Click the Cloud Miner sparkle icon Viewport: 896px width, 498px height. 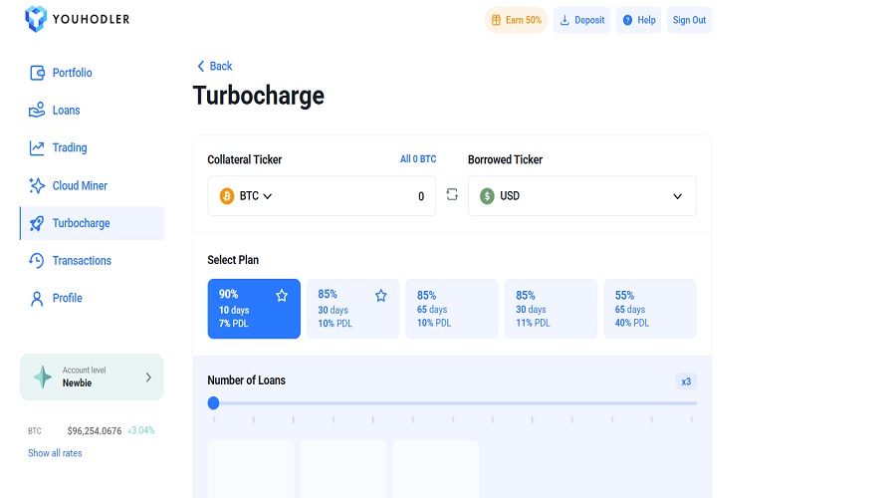[37, 185]
